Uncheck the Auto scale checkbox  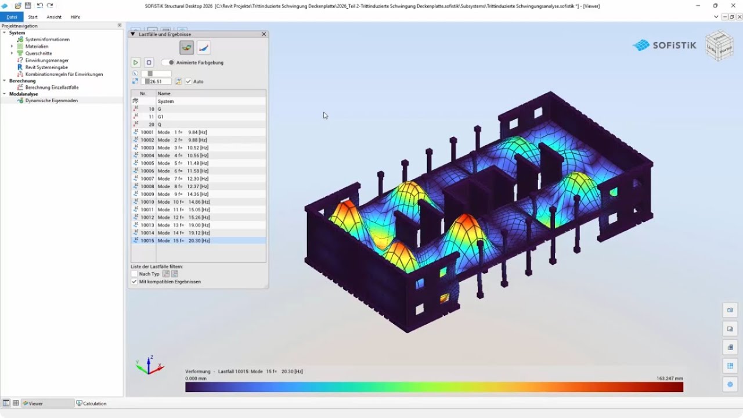click(x=188, y=82)
